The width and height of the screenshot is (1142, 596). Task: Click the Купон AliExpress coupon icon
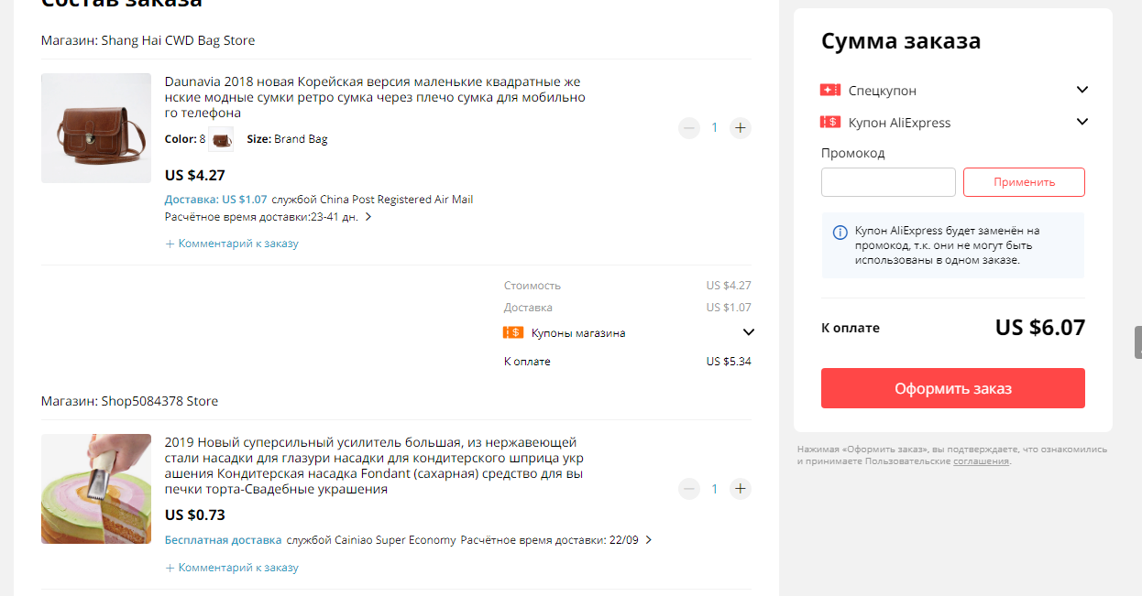point(830,122)
